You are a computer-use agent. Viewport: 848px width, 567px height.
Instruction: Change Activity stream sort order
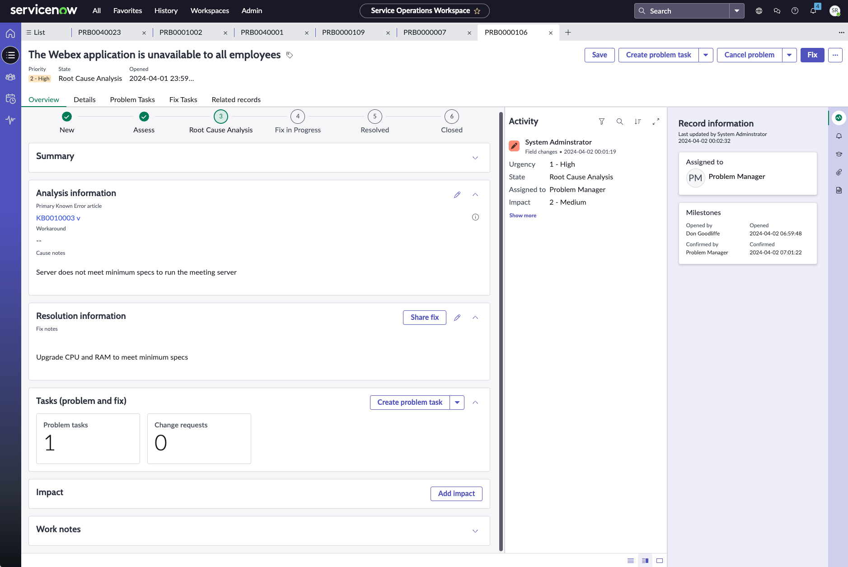[x=637, y=122]
